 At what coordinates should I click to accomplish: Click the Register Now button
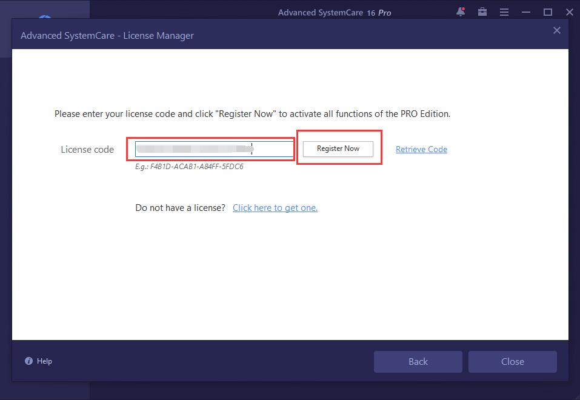338,148
